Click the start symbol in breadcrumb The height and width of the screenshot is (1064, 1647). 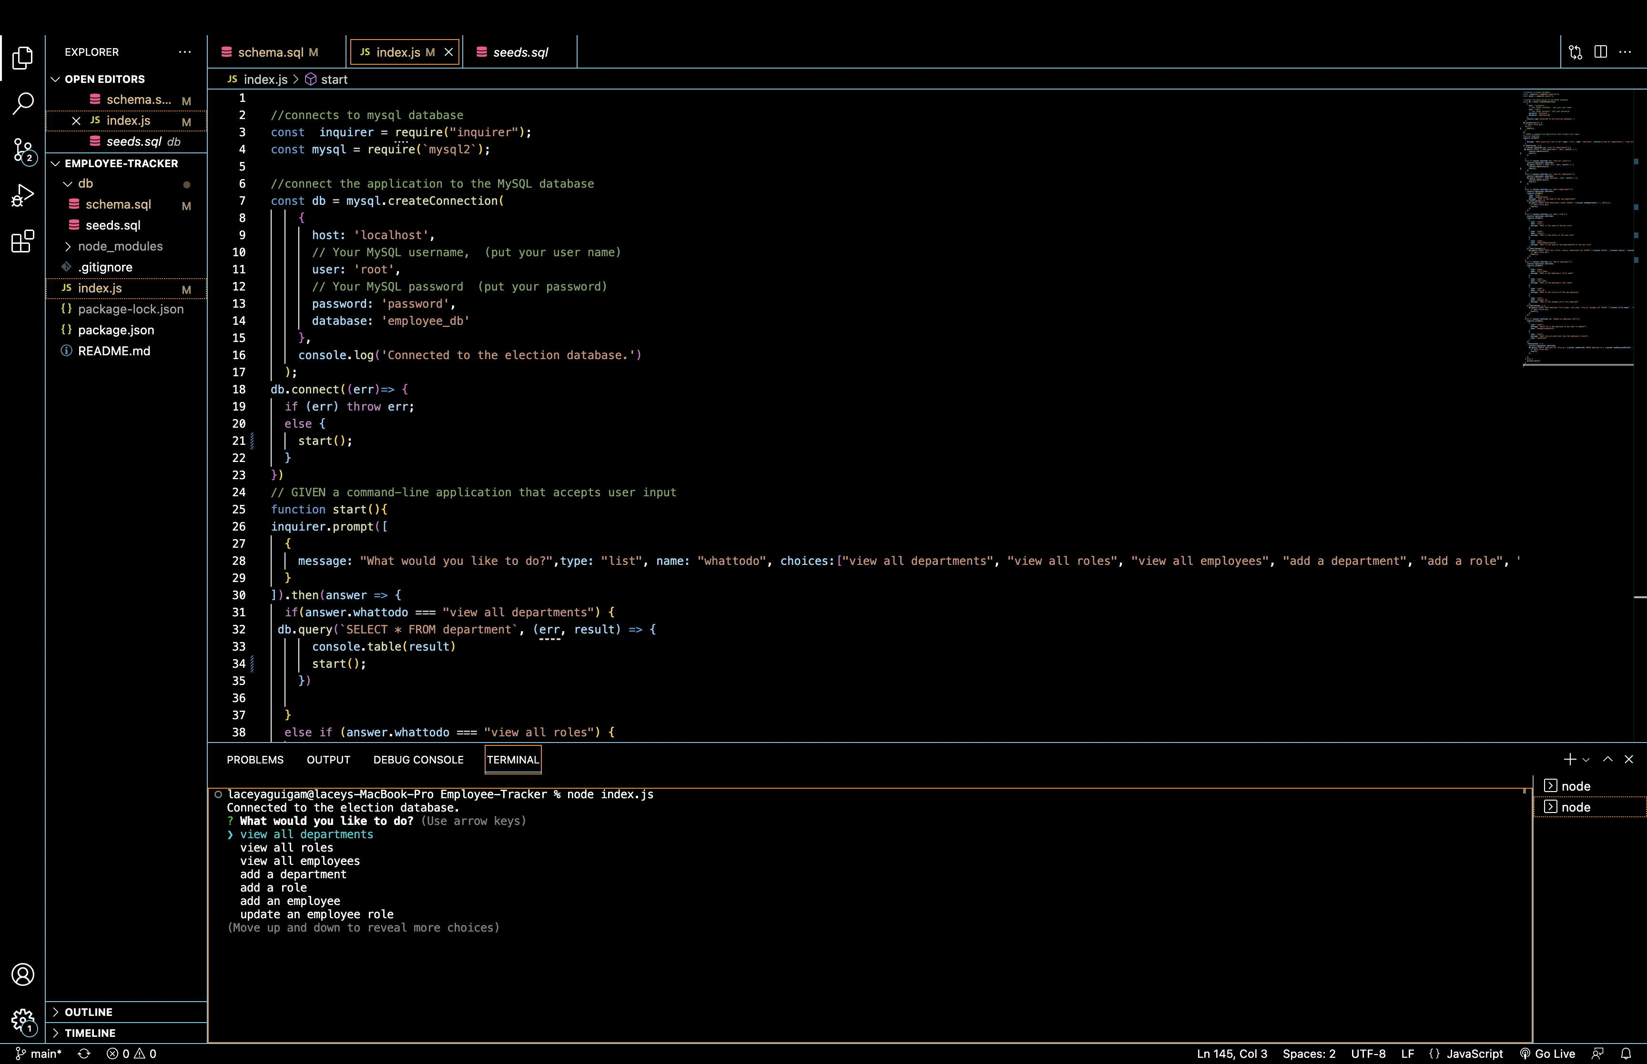(x=327, y=80)
